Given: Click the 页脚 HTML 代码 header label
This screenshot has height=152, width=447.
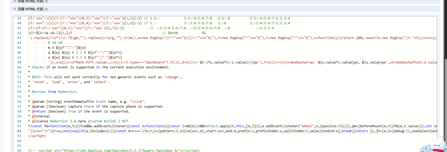Looking at the screenshot, I should pyautogui.click(x=30, y=9).
